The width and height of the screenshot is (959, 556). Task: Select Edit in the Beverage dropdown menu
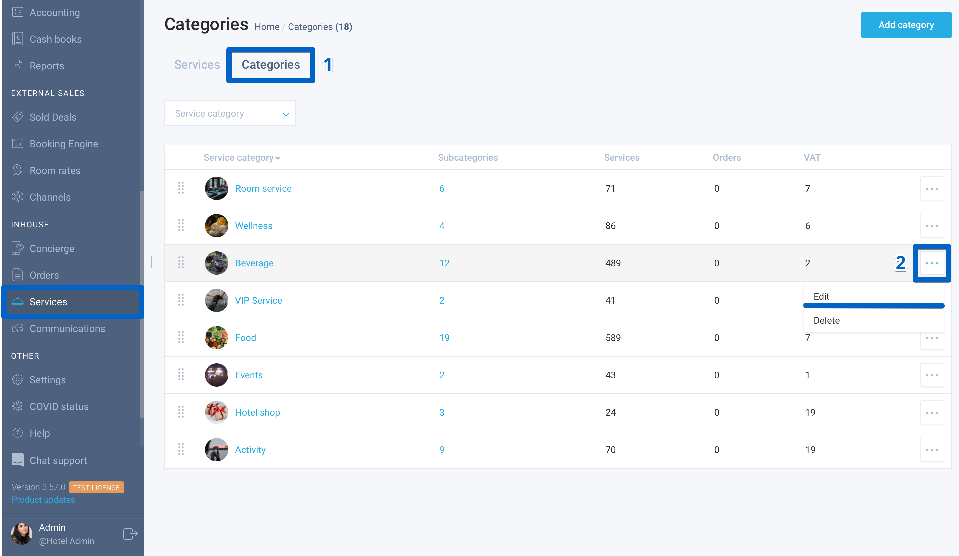[821, 296]
